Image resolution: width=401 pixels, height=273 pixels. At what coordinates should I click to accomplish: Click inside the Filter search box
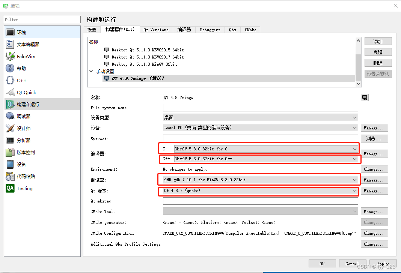41,19
